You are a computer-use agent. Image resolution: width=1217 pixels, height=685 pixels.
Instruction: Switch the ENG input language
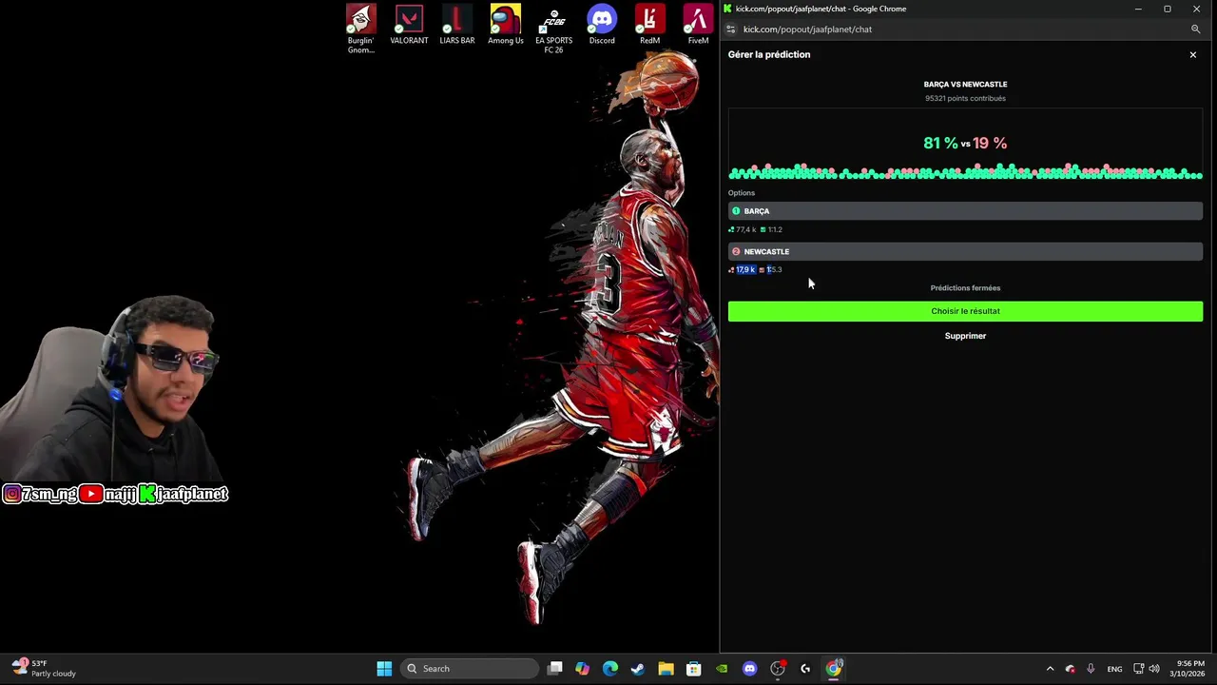1114,669
